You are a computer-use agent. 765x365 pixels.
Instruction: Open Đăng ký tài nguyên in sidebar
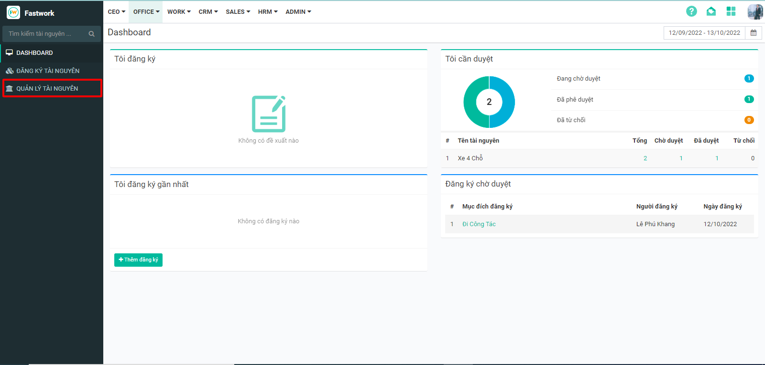pos(48,71)
